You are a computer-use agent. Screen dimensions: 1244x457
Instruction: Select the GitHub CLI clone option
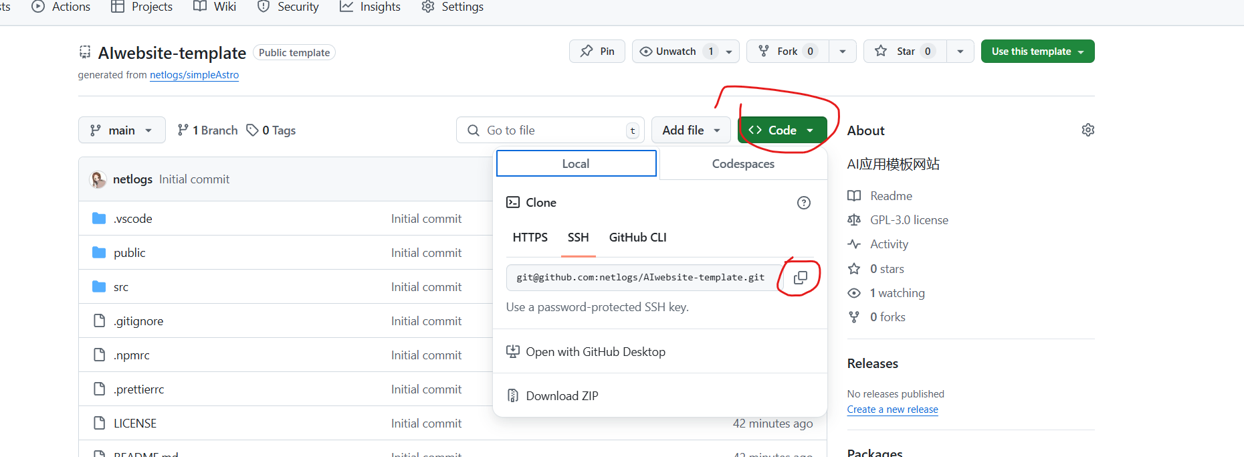637,238
